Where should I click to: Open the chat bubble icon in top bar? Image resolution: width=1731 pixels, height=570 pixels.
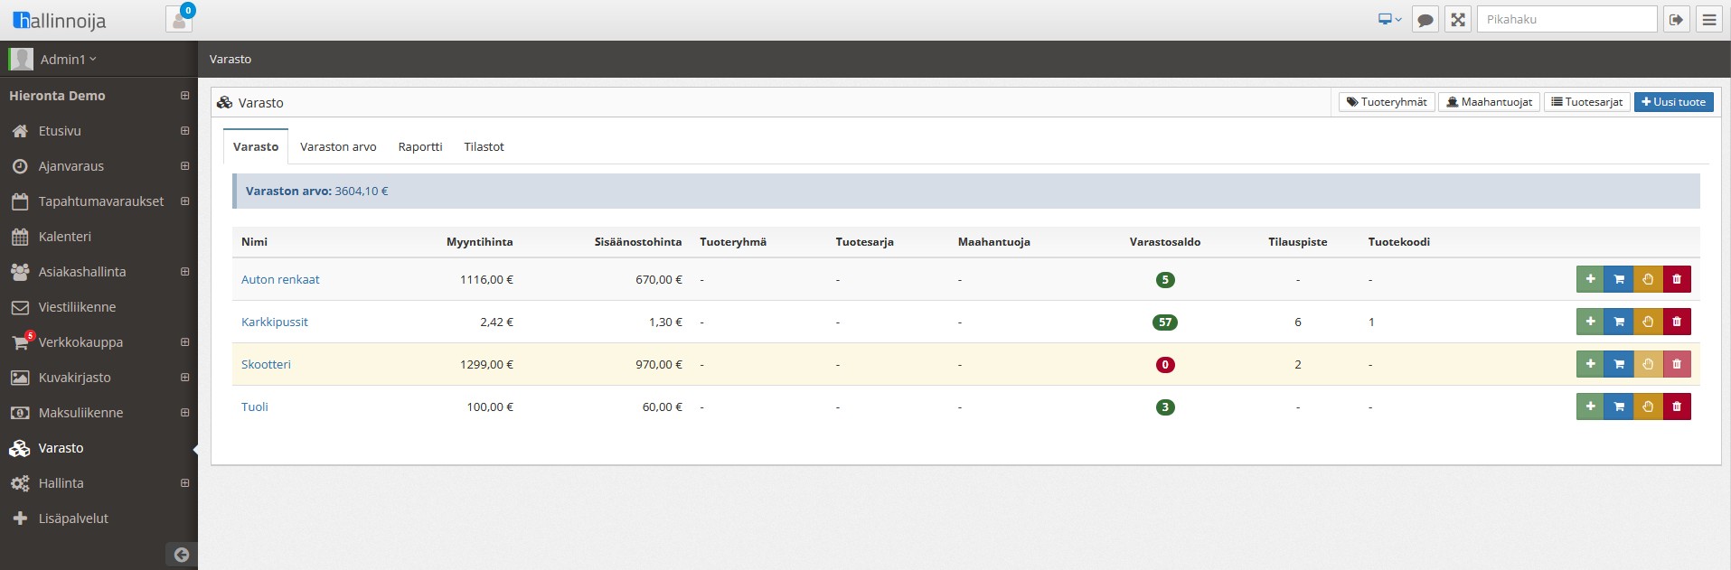click(x=1425, y=19)
